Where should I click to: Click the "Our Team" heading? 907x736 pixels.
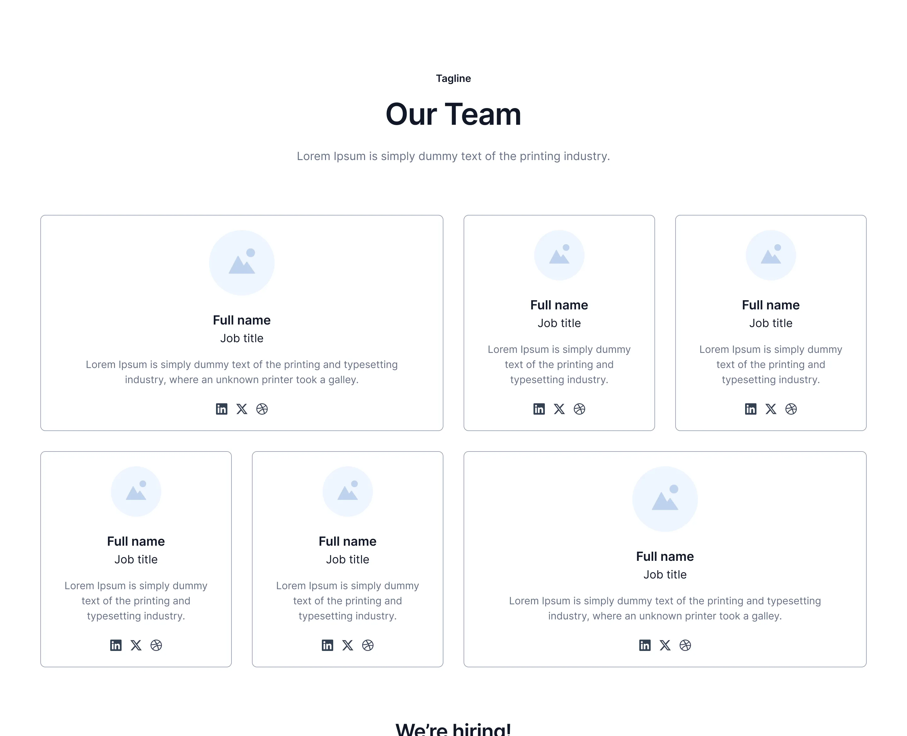(453, 114)
